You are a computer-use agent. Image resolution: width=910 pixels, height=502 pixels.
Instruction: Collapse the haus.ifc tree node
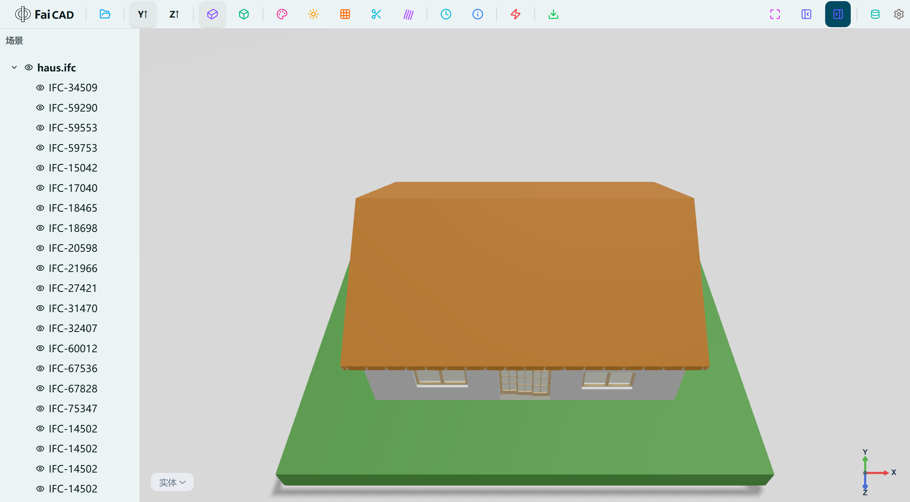pyautogui.click(x=14, y=67)
